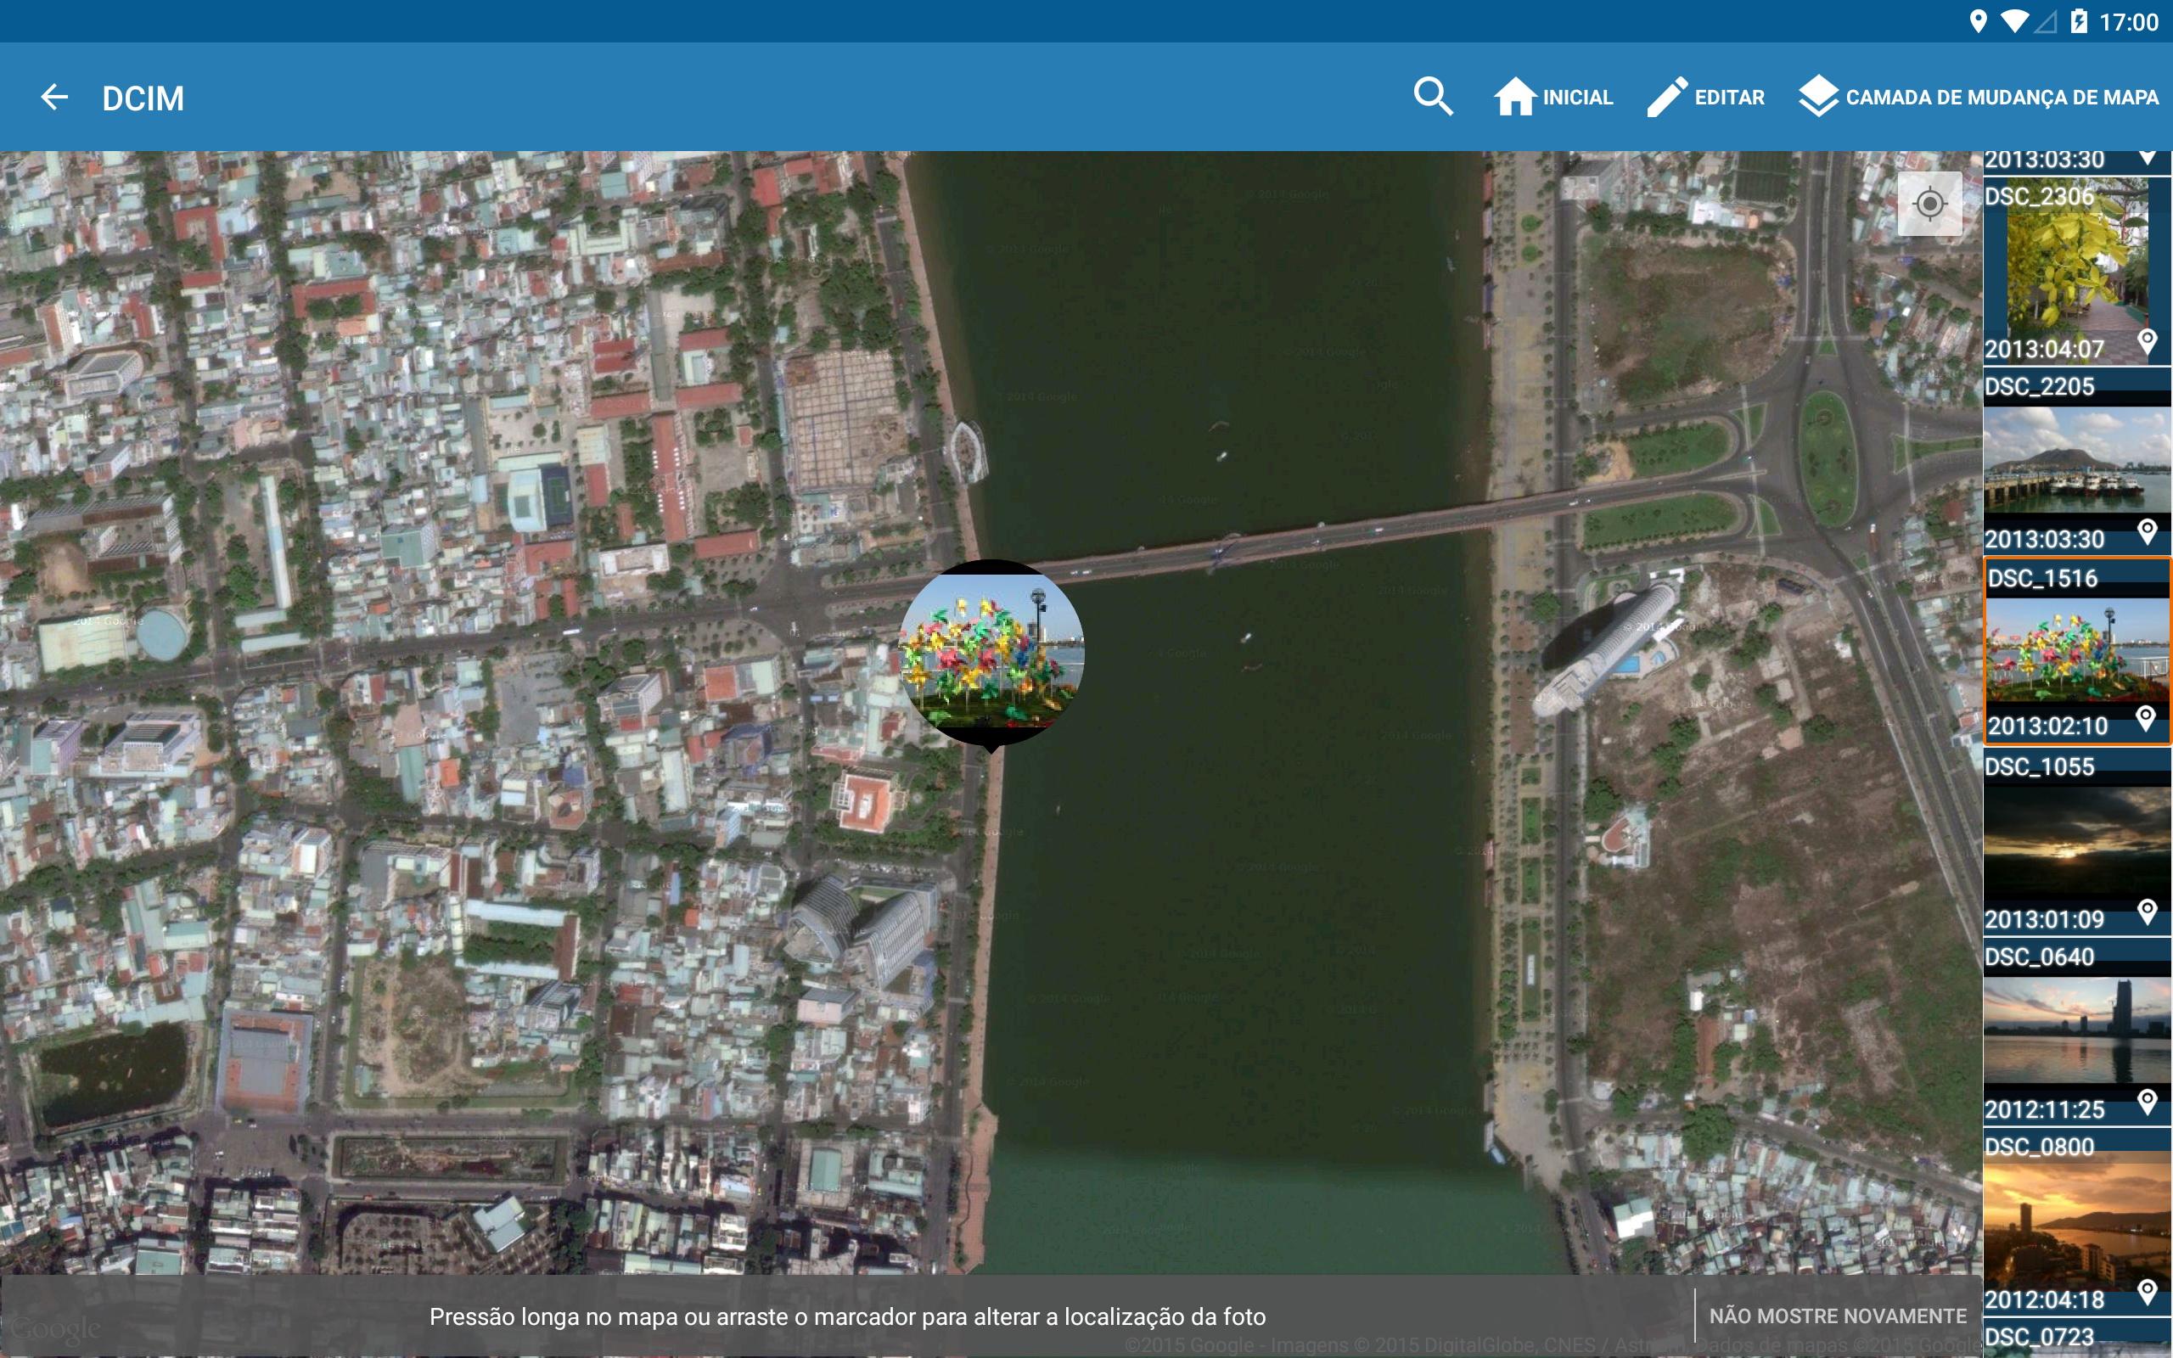Image resolution: width=2173 pixels, height=1358 pixels.
Task: Select the DSC_1055 dark sunset thumbnail
Action: point(2077,843)
